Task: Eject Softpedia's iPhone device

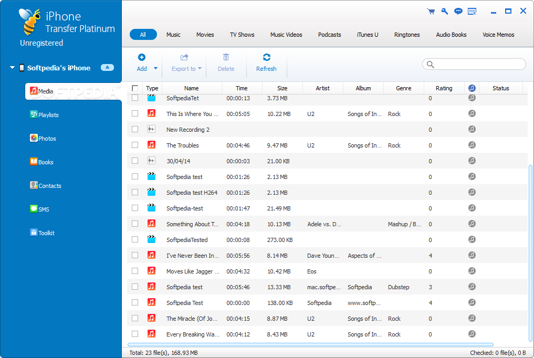Action: pyautogui.click(x=107, y=67)
